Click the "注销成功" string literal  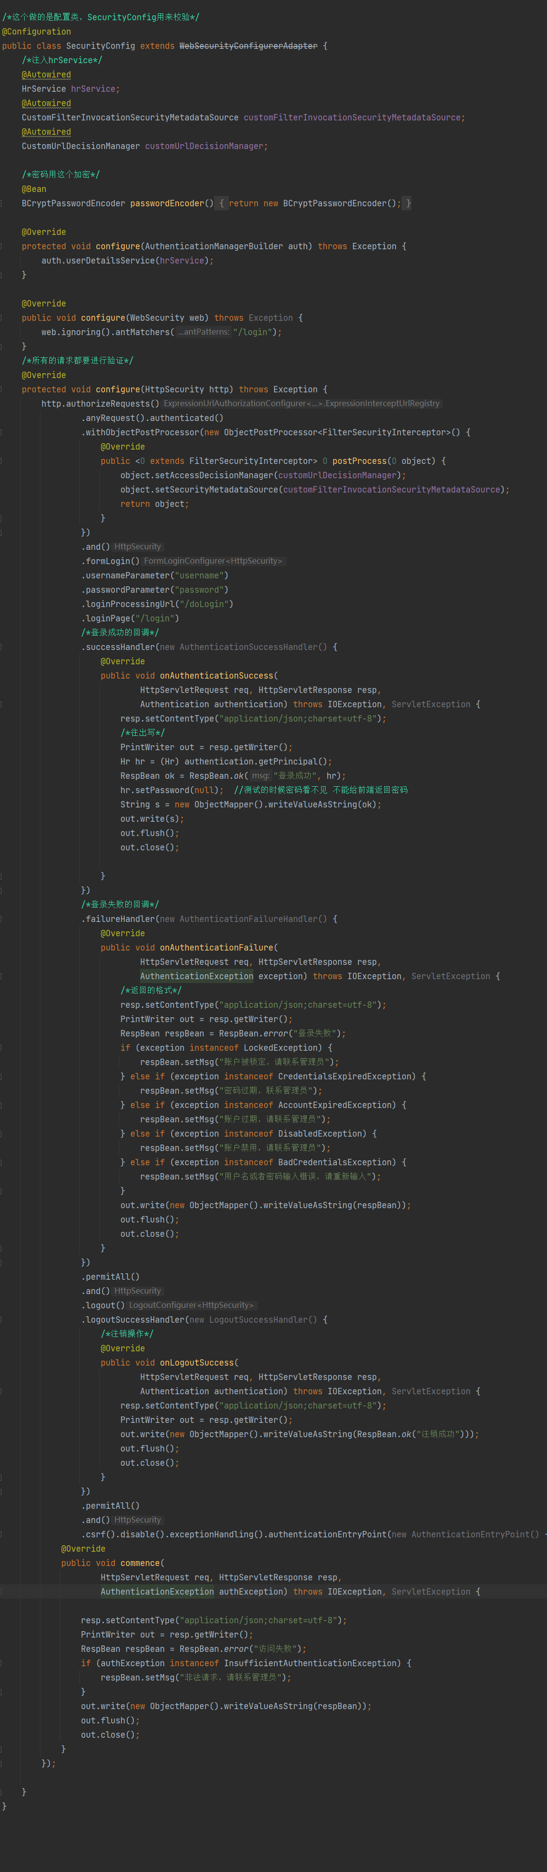(x=438, y=1435)
